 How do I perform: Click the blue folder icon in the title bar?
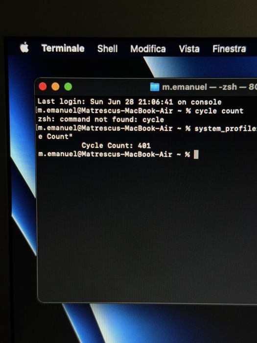pyautogui.click(x=155, y=87)
